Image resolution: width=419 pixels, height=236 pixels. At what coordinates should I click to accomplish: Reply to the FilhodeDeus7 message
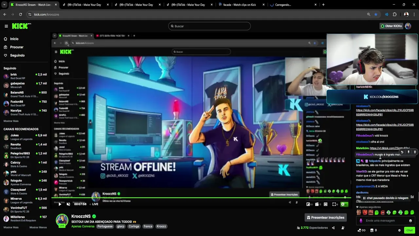402,152
